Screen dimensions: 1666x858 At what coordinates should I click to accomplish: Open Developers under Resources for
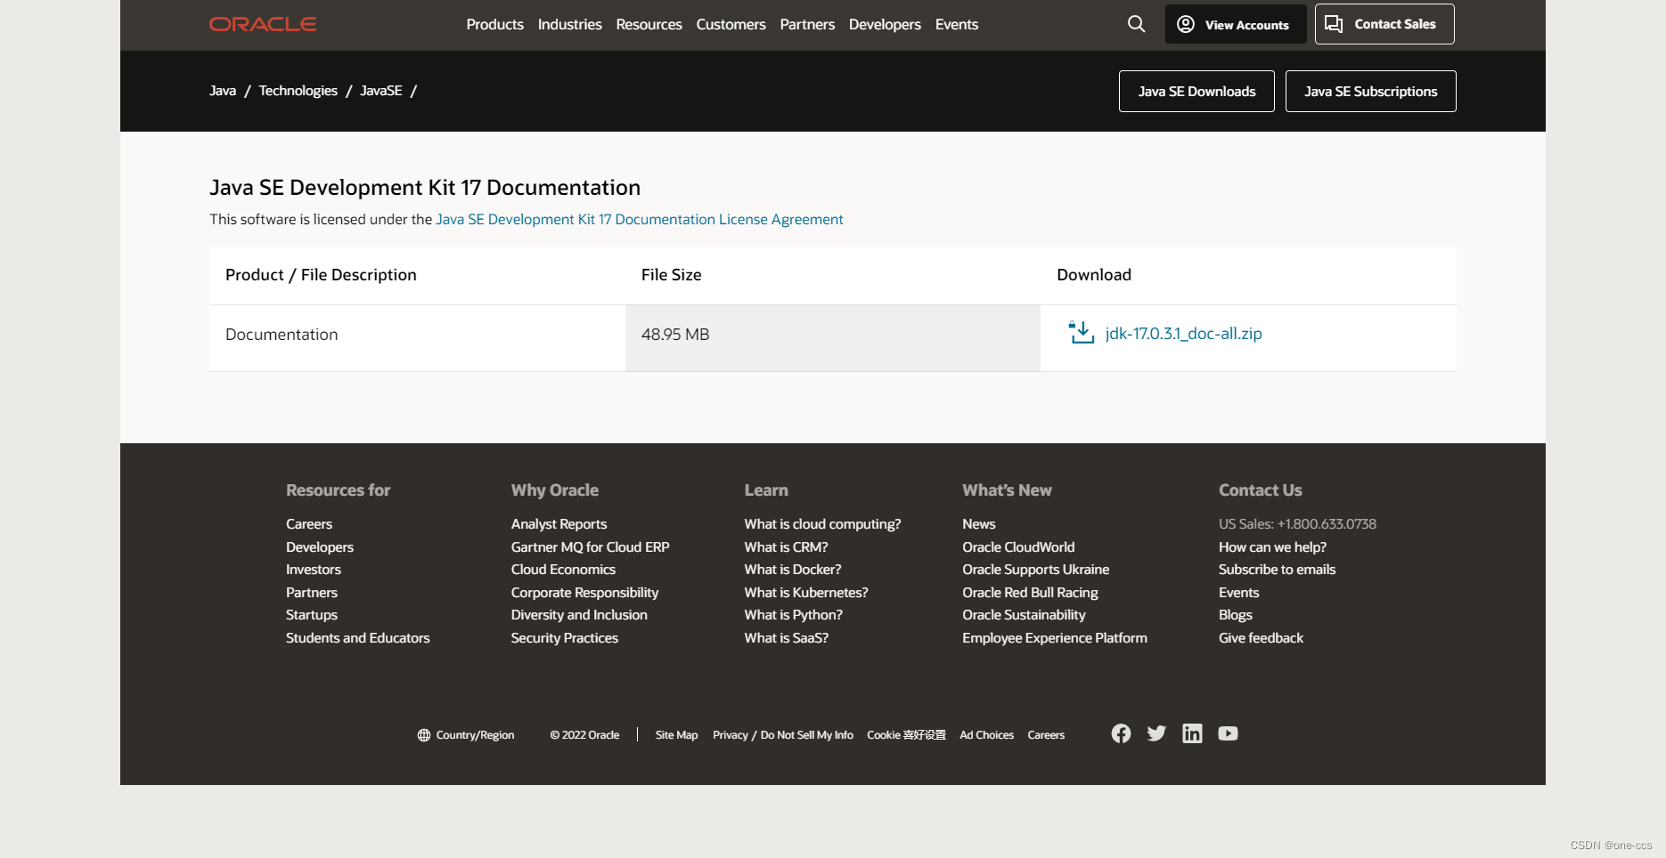[320, 546]
